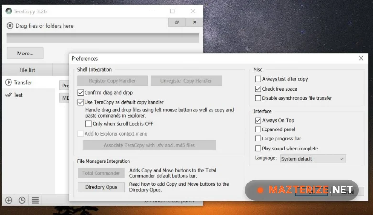Maximize the TeraCopy window

pyautogui.click(x=172, y=11)
